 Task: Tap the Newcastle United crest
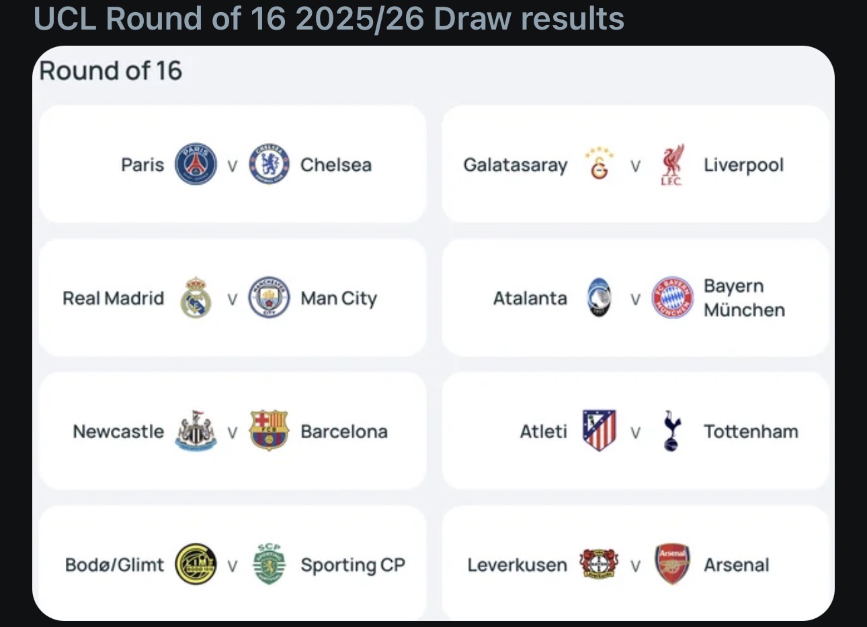pyautogui.click(x=196, y=431)
